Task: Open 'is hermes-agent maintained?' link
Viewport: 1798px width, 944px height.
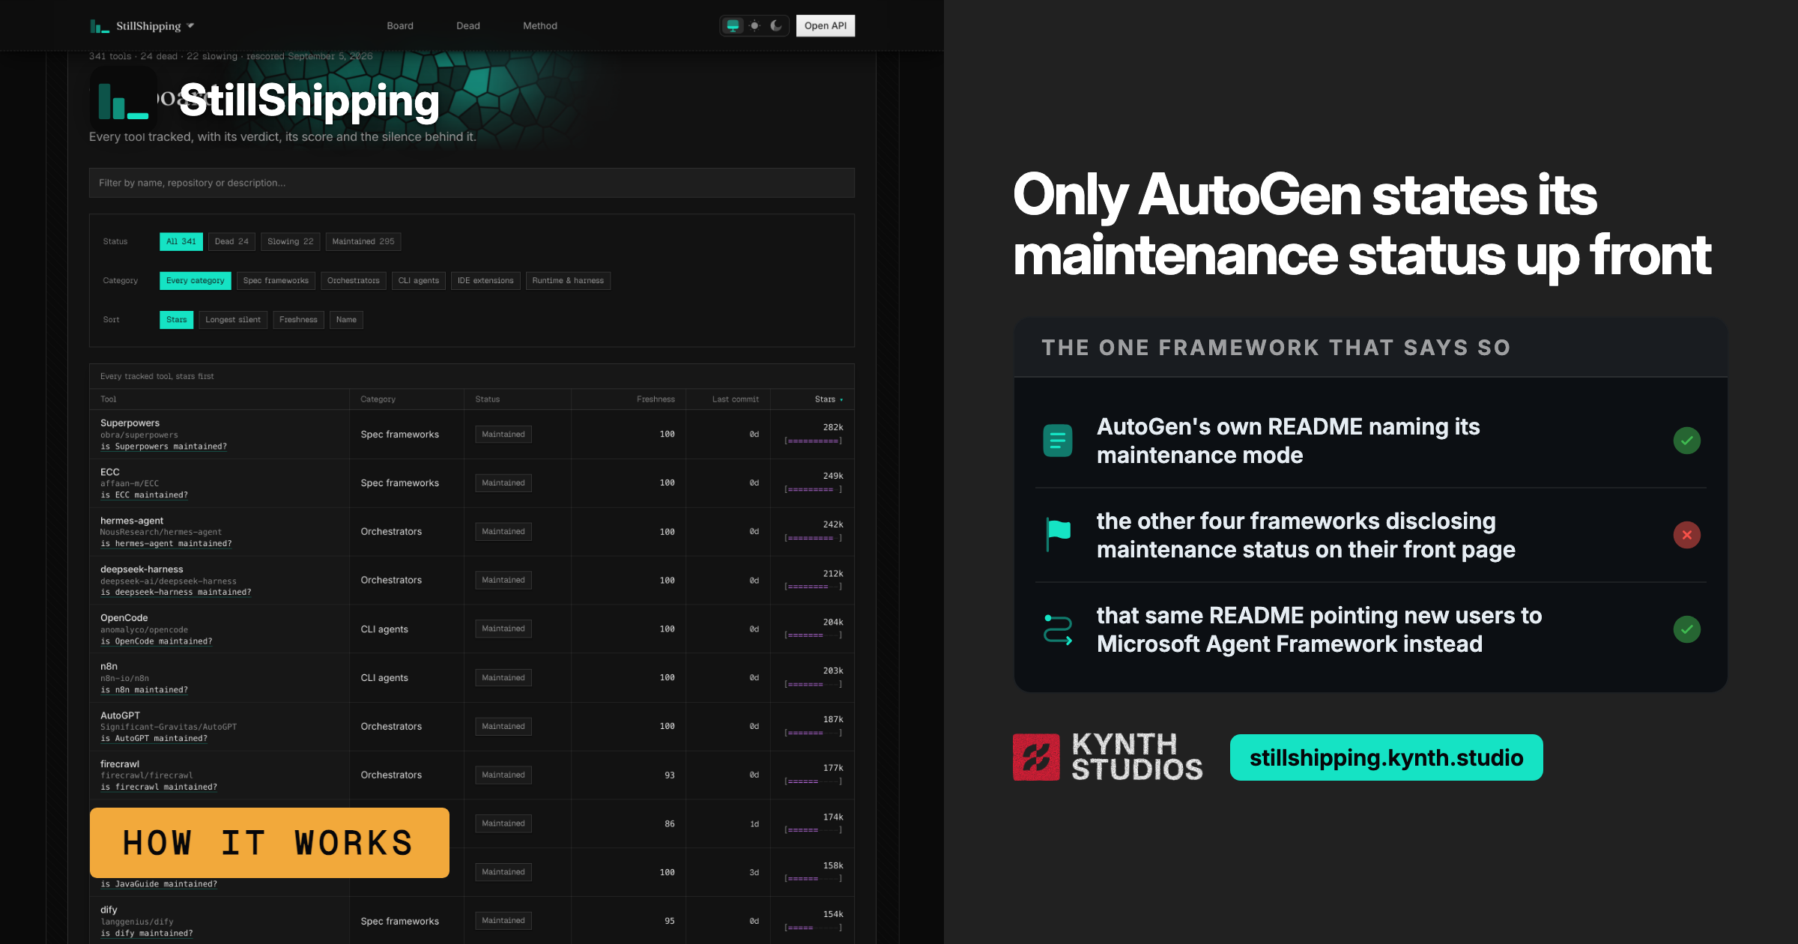Action: [x=166, y=544]
